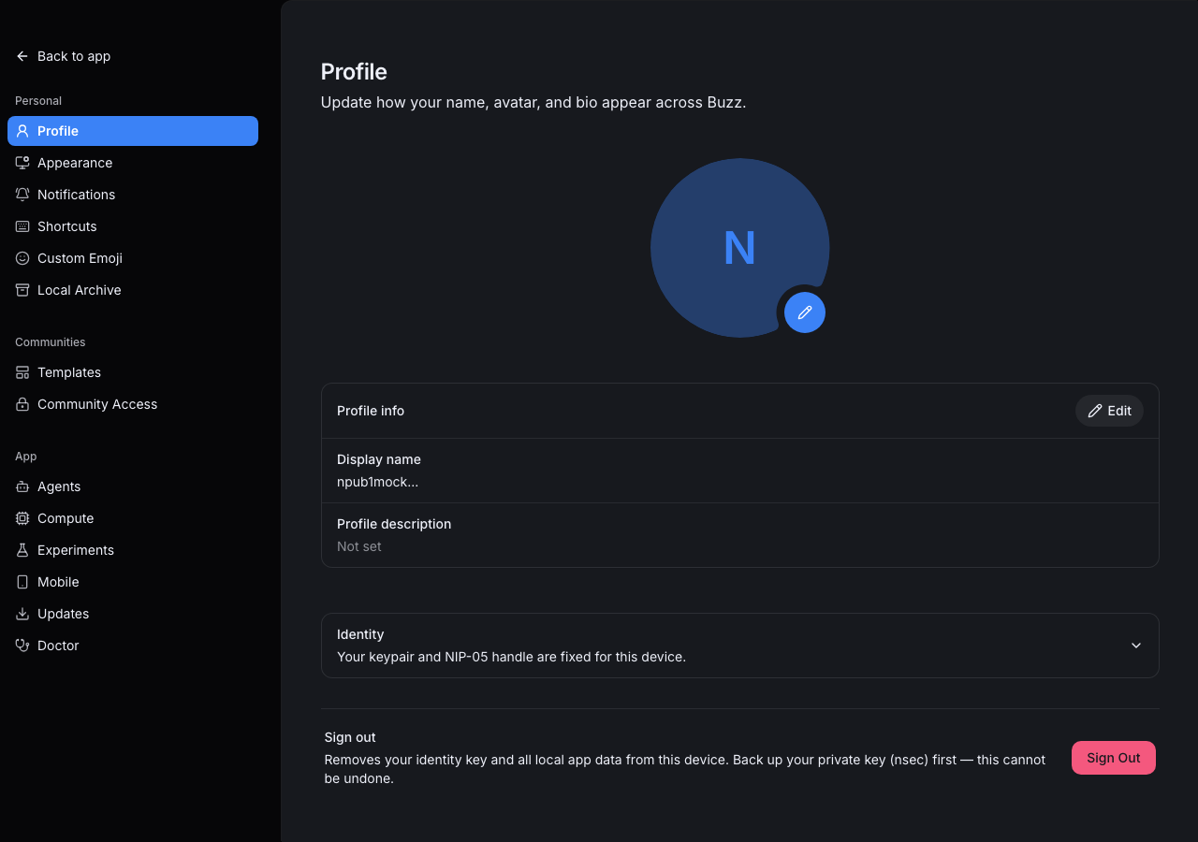Click the Identity section title
1198x842 pixels.
click(x=360, y=634)
